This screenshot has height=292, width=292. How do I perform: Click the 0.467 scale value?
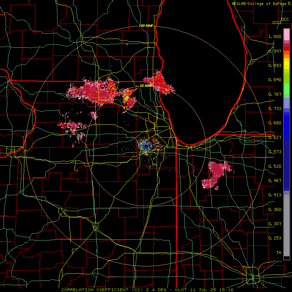click(x=275, y=181)
